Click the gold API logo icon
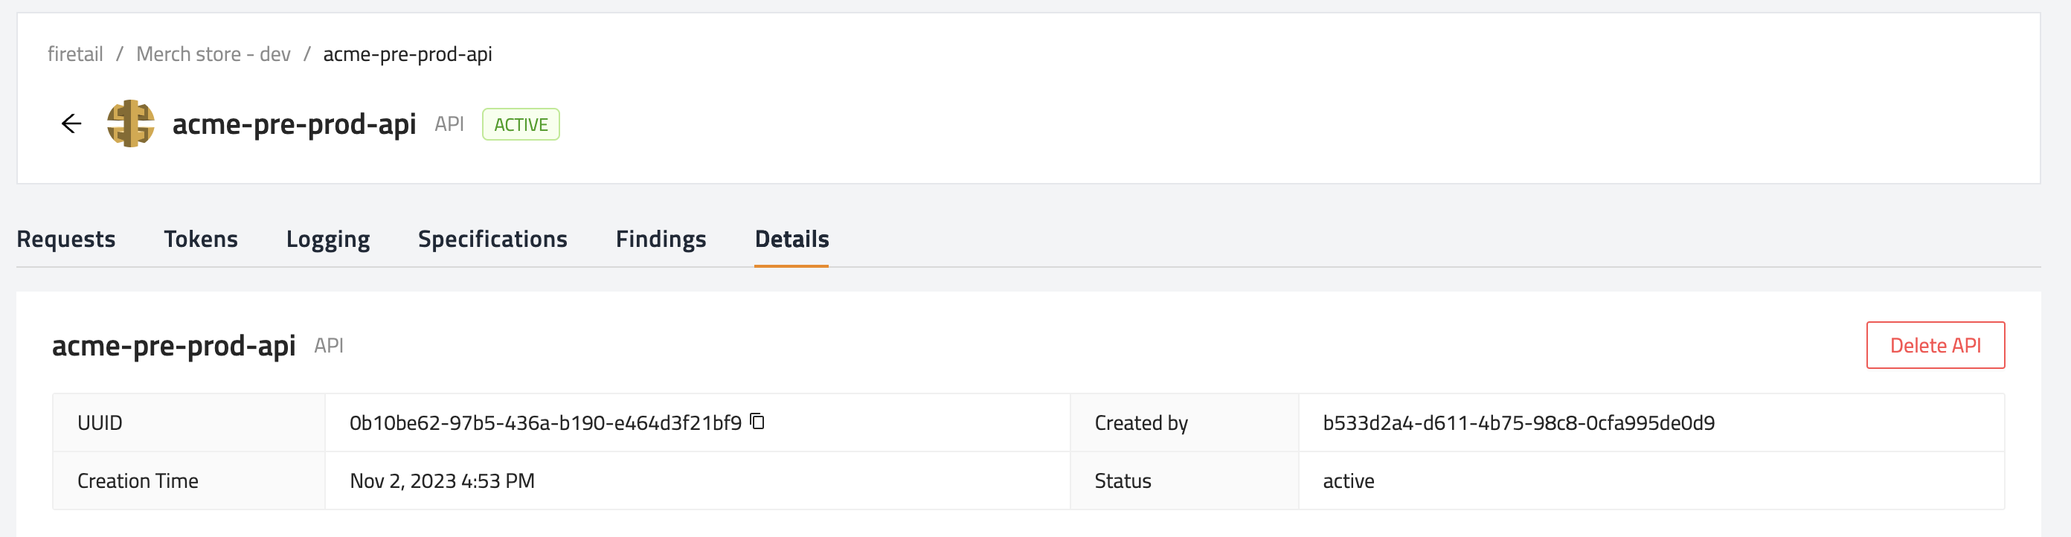 (x=131, y=123)
